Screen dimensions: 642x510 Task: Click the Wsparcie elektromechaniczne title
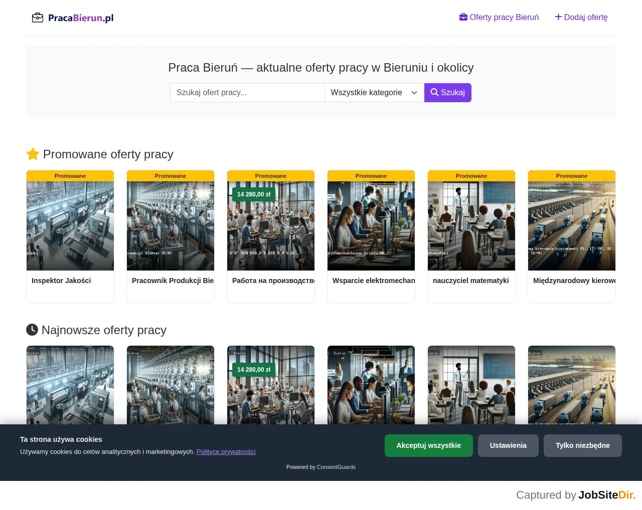(x=374, y=281)
